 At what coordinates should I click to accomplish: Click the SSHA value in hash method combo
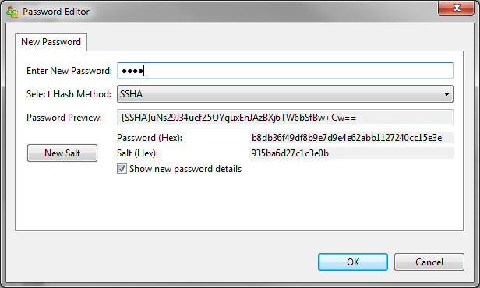(132, 94)
